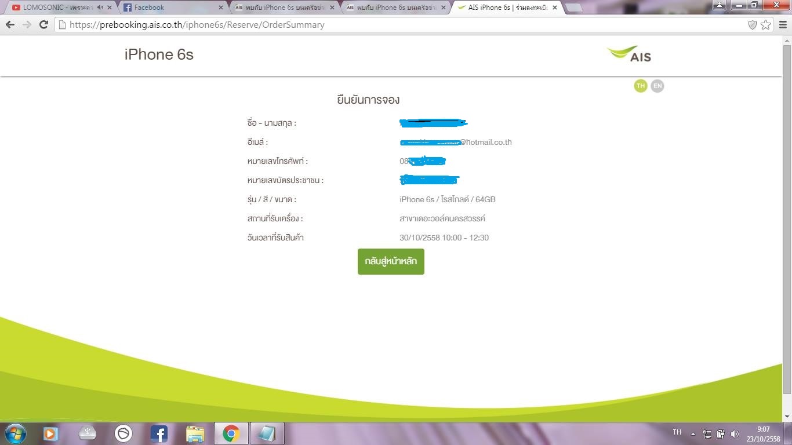Click the label หมายเลขโทรศัพท์ :
This screenshot has width=792, height=445.
point(278,161)
